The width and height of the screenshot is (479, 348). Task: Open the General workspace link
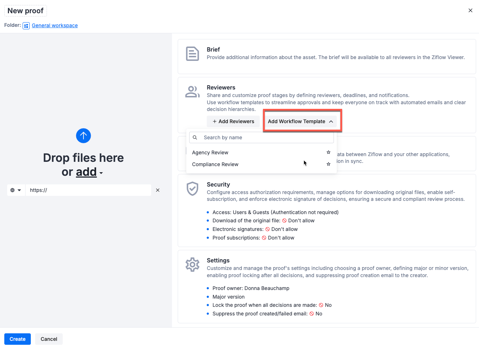point(54,25)
